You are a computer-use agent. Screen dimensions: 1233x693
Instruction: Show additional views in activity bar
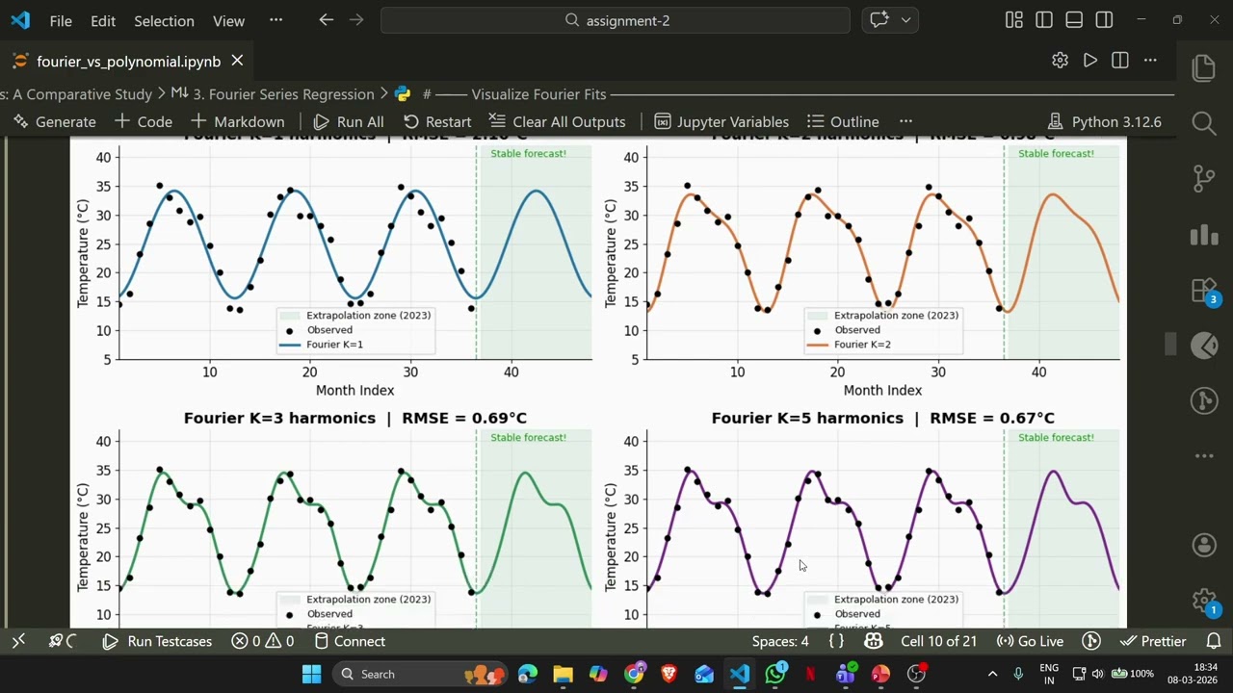point(1204,455)
